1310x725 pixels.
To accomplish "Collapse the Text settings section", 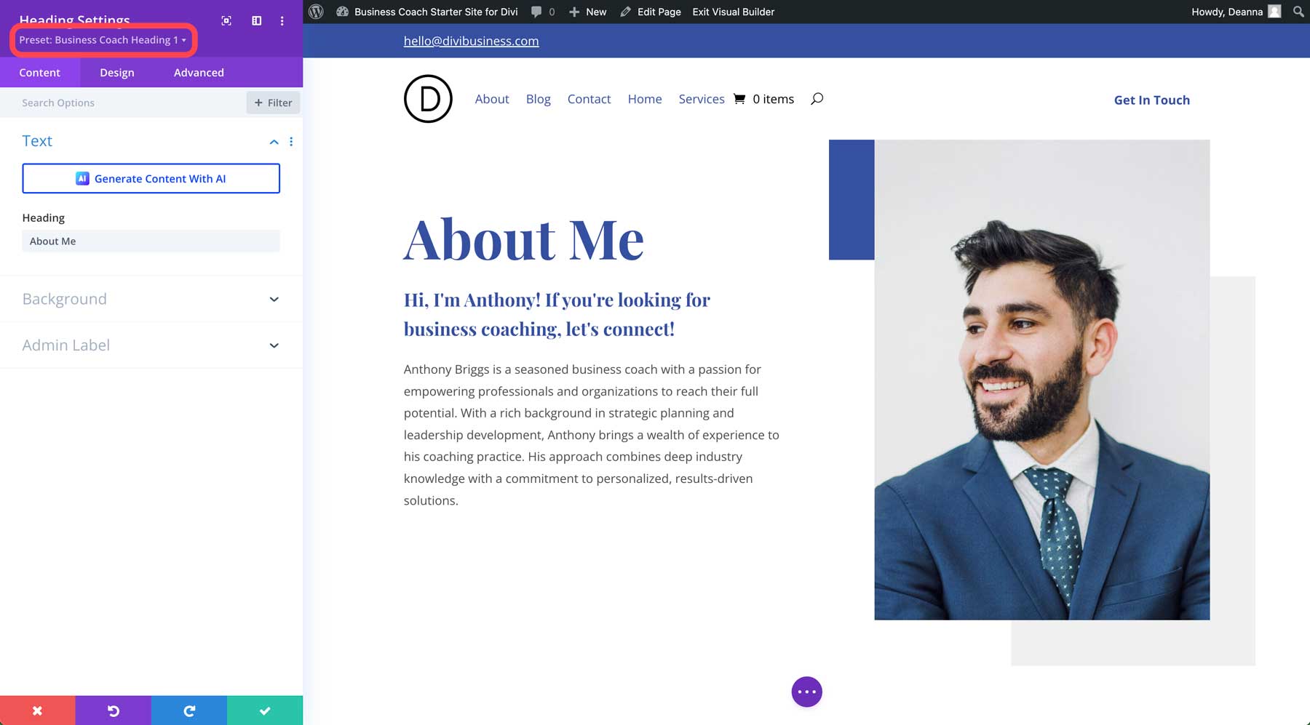I will pos(274,142).
